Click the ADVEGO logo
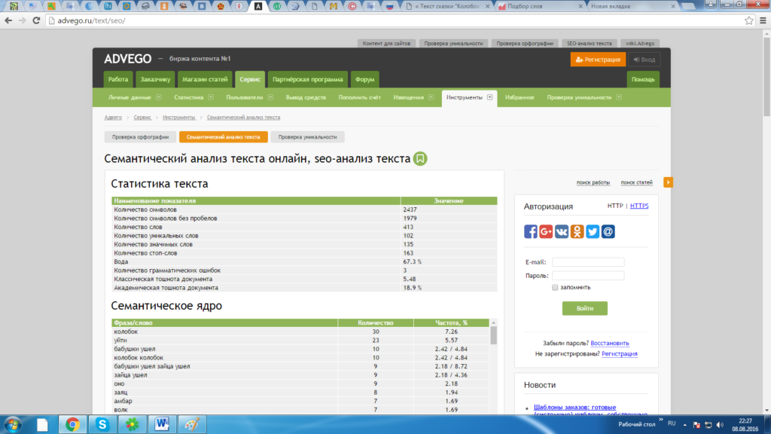The image size is (771, 434). tap(128, 59)
